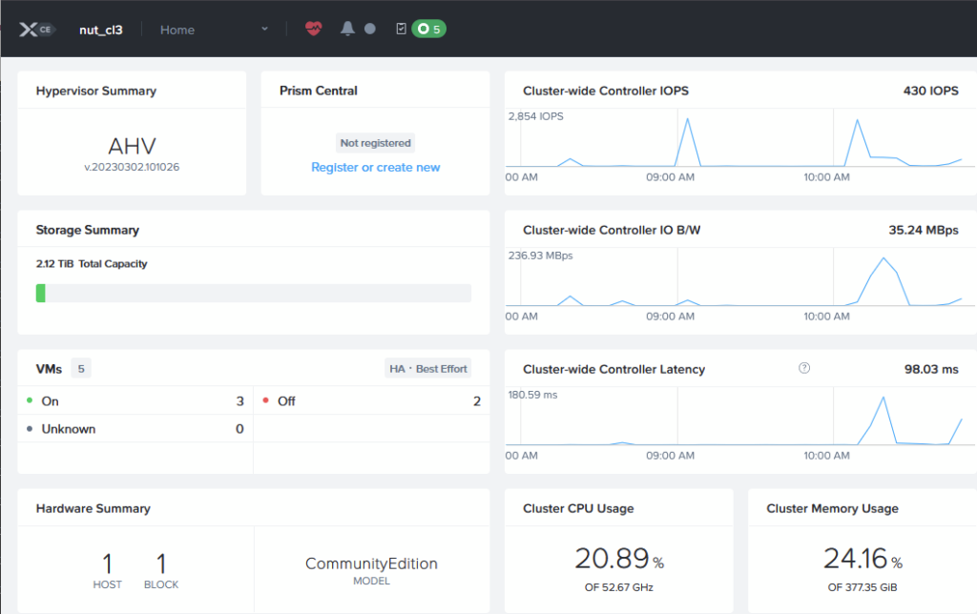The height and width of the screenshot is (614, 977).
Task: Click the Register or create new link
Action: (x=375, y=167)
